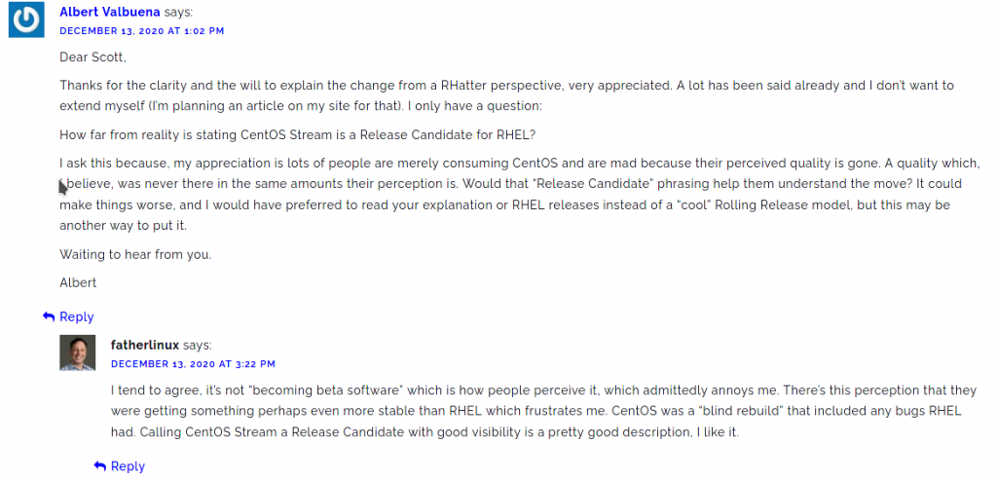Image resolution: width=997 pixels, height=480 pixels.
Task: Click the reply arrow icon under Albert's comment
Action: 49,316
